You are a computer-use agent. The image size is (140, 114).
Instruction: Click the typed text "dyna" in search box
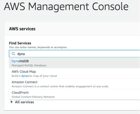pos(21,54)
